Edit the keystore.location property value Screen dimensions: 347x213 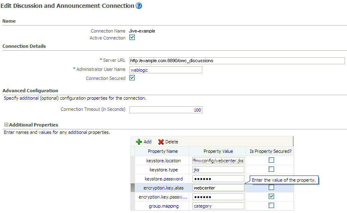coord(218,160)
